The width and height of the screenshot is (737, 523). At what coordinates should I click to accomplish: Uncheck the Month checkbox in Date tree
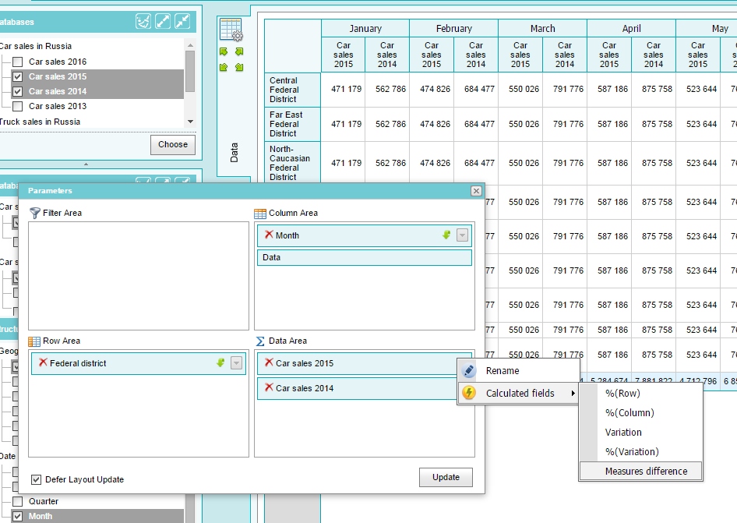click(x=17, y=516)
